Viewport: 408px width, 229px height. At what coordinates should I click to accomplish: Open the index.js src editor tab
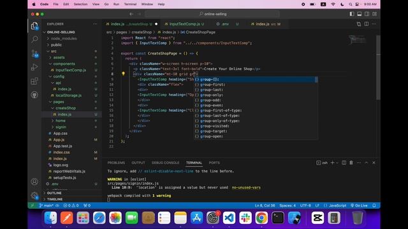[265, 24]
